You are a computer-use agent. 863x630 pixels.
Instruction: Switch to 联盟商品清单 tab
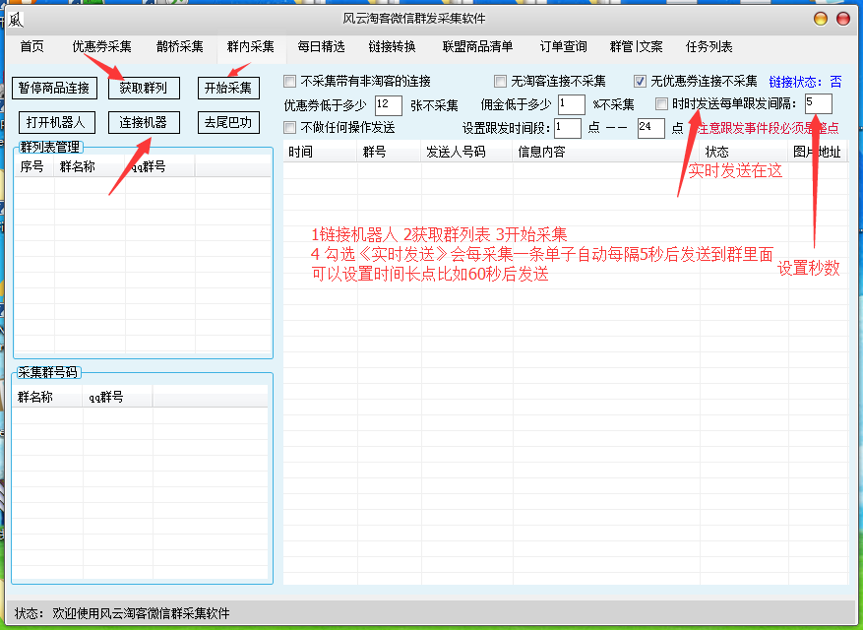(x=477, y=47)
